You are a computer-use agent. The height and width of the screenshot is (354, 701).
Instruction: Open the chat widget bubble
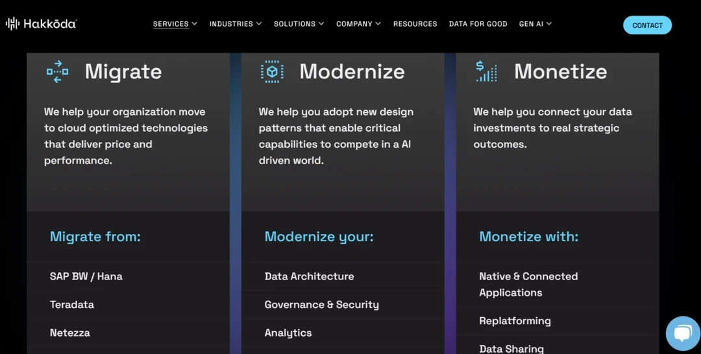(x=683, y=333)
